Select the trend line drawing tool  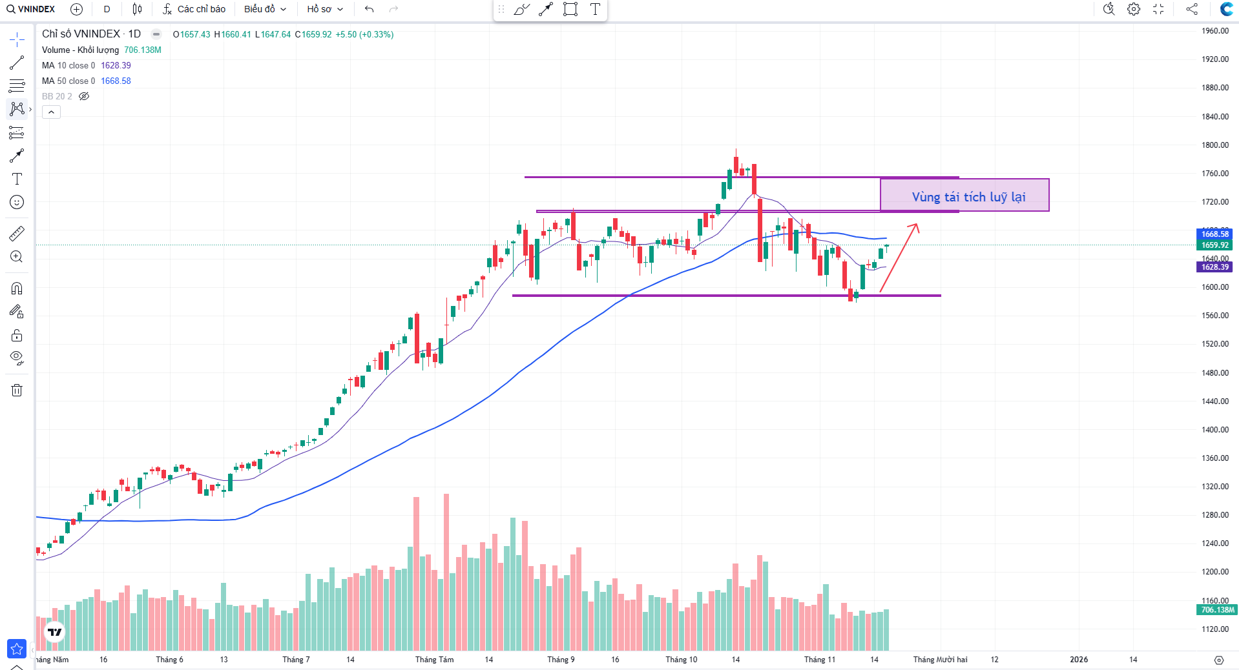point(17,63)
